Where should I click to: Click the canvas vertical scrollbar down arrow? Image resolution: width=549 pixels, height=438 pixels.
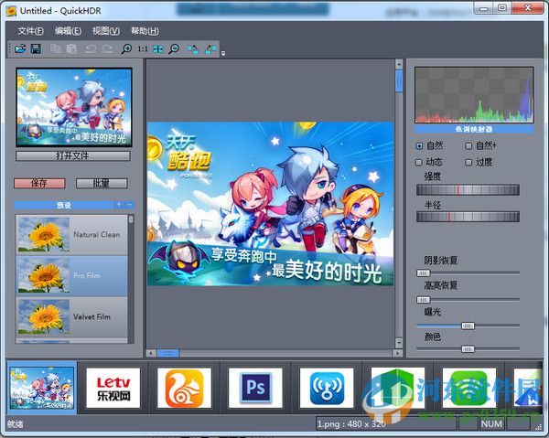click(x=399, y=343)
